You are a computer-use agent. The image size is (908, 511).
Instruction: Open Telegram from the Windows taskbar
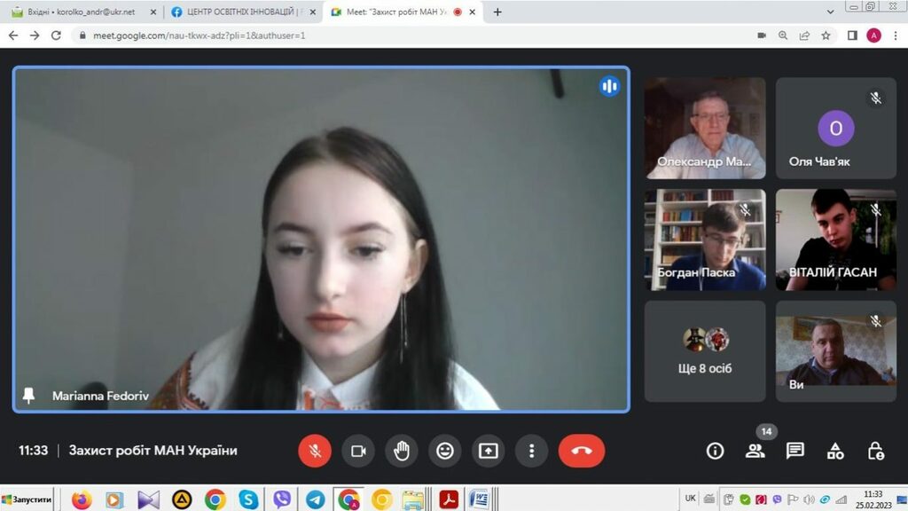(x=315, y=499)
